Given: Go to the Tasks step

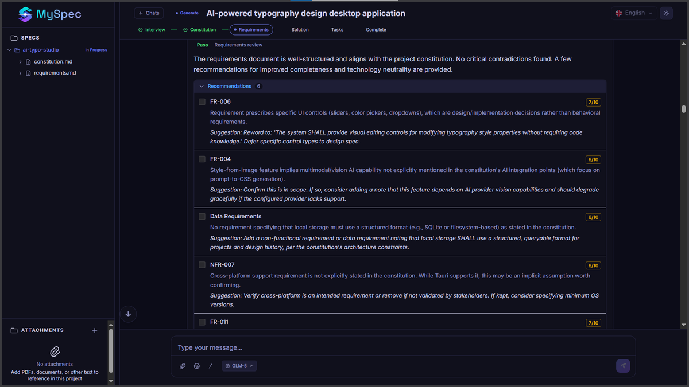Looking at the screenshot, I should 337,30.
